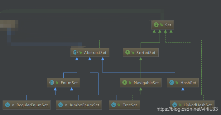Click the lock icon beside SortedSet

point(133,52)
